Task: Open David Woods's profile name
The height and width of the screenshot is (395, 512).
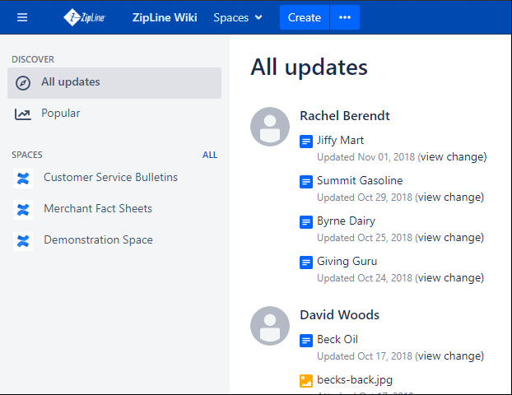Action: pyautogui.click(x=340, y=315)
